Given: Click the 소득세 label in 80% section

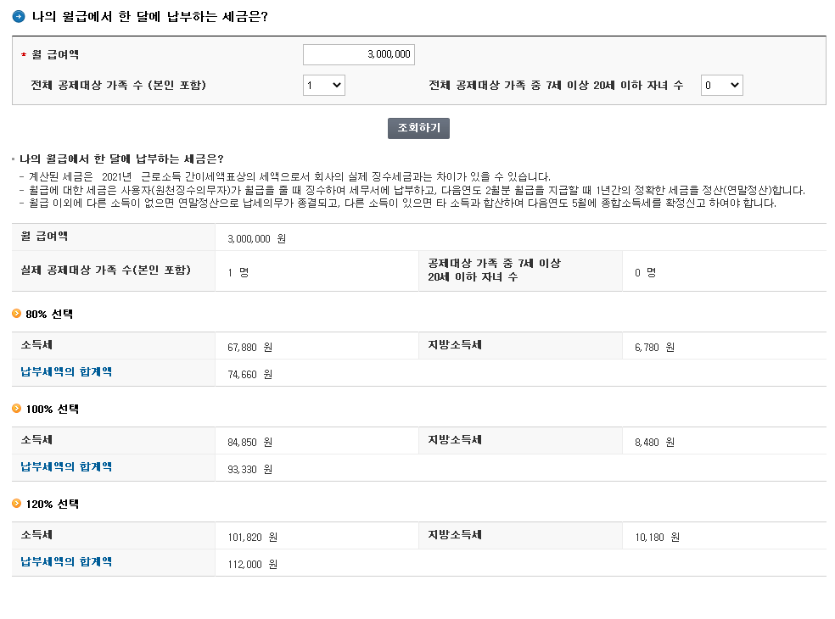Looking at the screenshot, I should pyautogui.click(x=36, y=344).
